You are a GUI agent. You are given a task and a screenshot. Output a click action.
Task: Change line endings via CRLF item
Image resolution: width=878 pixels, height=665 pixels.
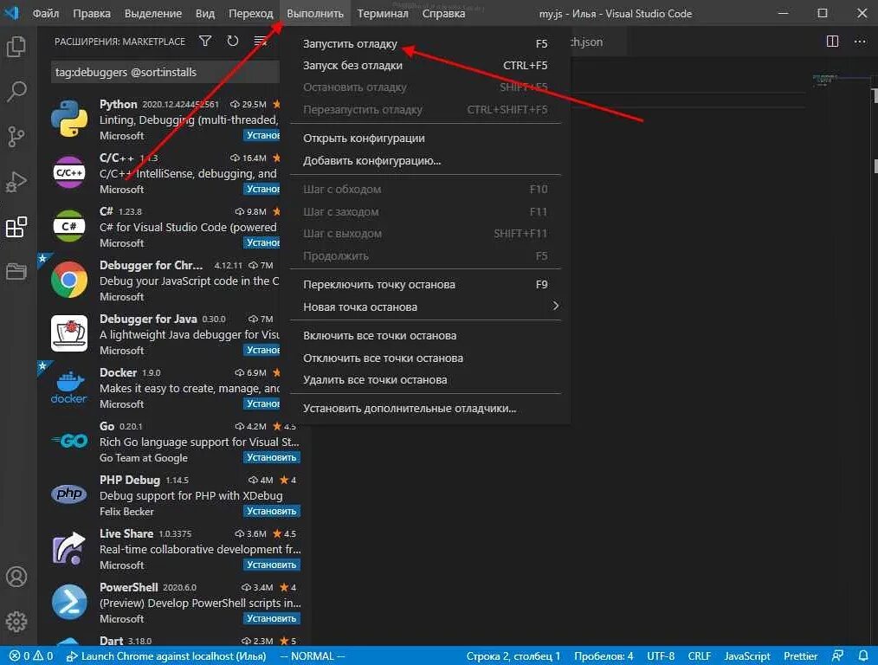(700, 656)
